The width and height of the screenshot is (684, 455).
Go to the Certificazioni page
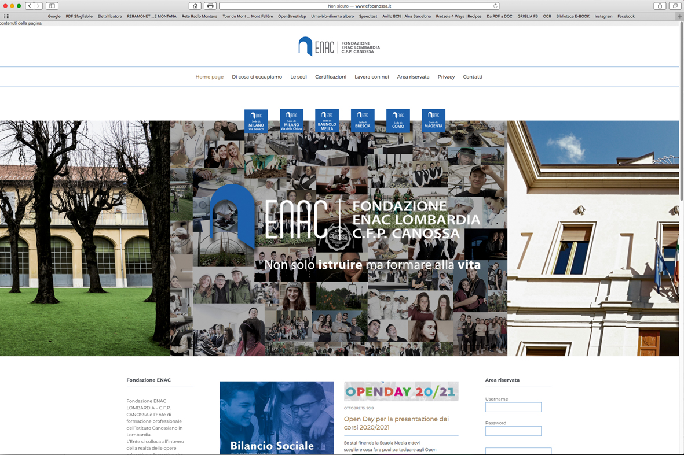(x=331, y=77)
